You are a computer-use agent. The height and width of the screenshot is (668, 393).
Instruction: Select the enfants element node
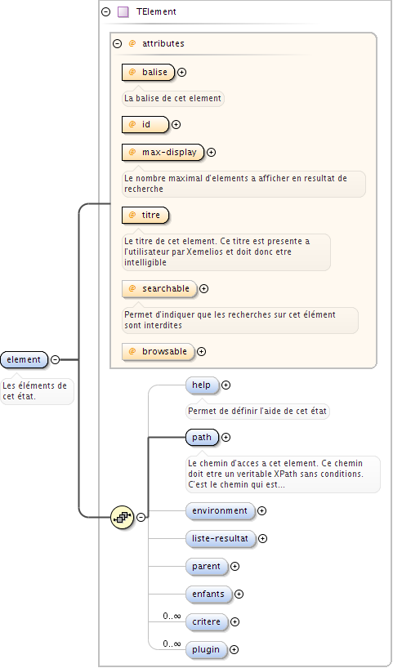tap(209, 594)
